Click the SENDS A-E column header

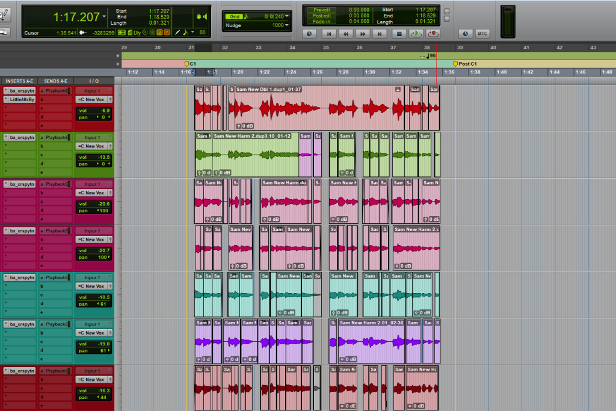coord(55,81)
